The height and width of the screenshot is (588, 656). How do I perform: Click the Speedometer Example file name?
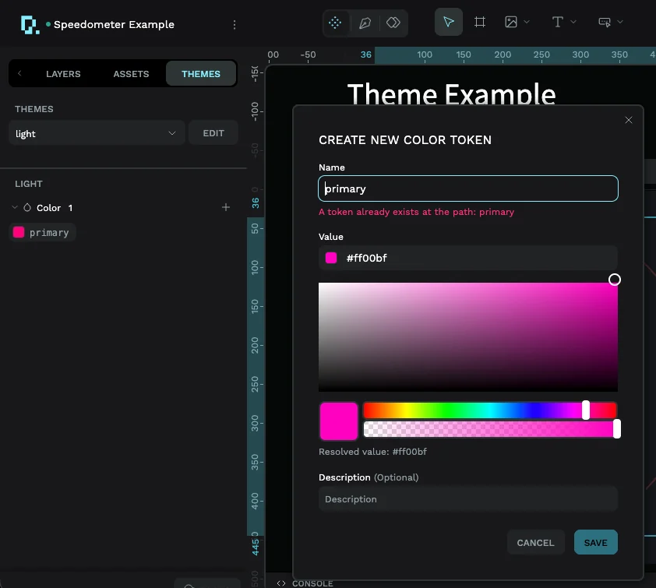pyautogui.click(x=114, y=25)
